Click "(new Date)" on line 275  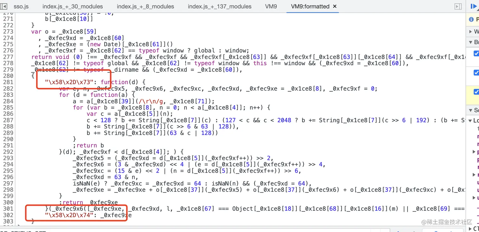[104, 44]
